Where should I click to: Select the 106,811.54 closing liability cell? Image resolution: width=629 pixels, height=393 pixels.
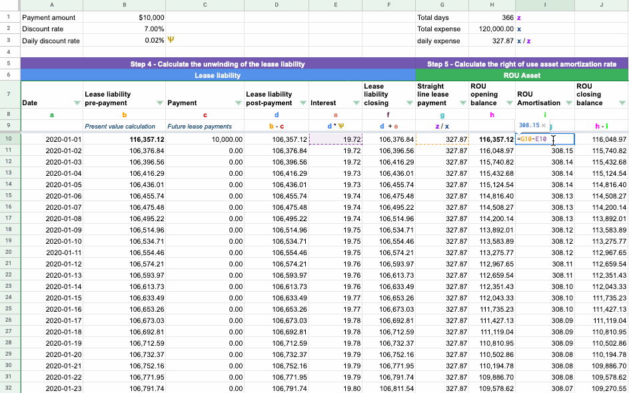click(x=388, y=388)
